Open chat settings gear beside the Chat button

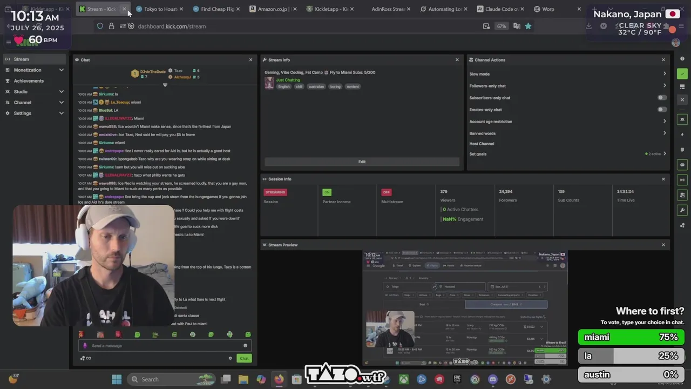tap(230, 358)
